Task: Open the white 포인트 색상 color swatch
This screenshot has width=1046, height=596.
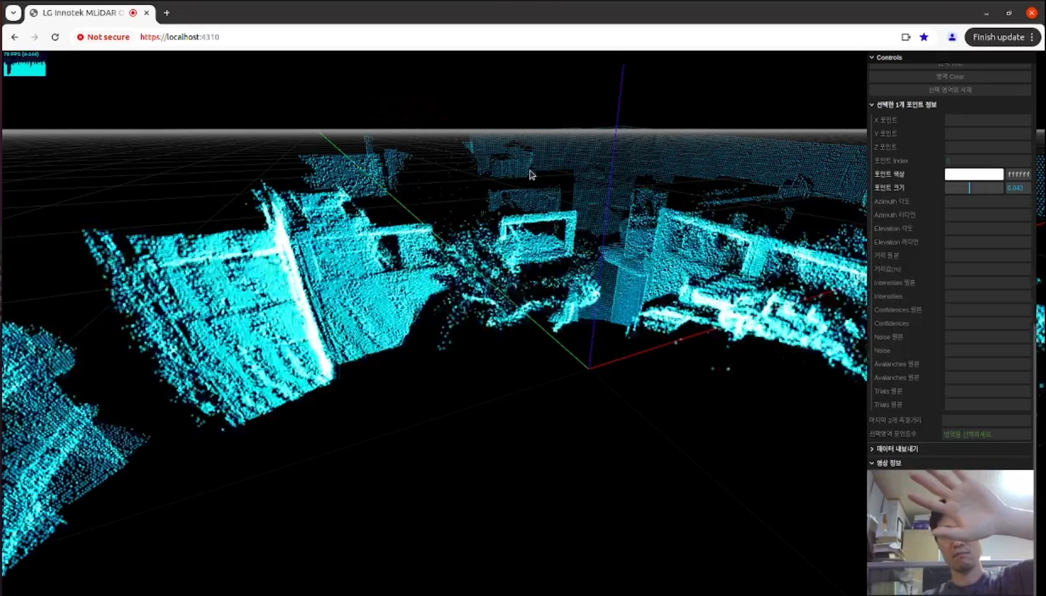Action: tap(974, 175)
